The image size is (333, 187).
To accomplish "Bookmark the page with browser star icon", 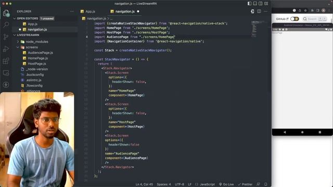I will tap(305, 10).
